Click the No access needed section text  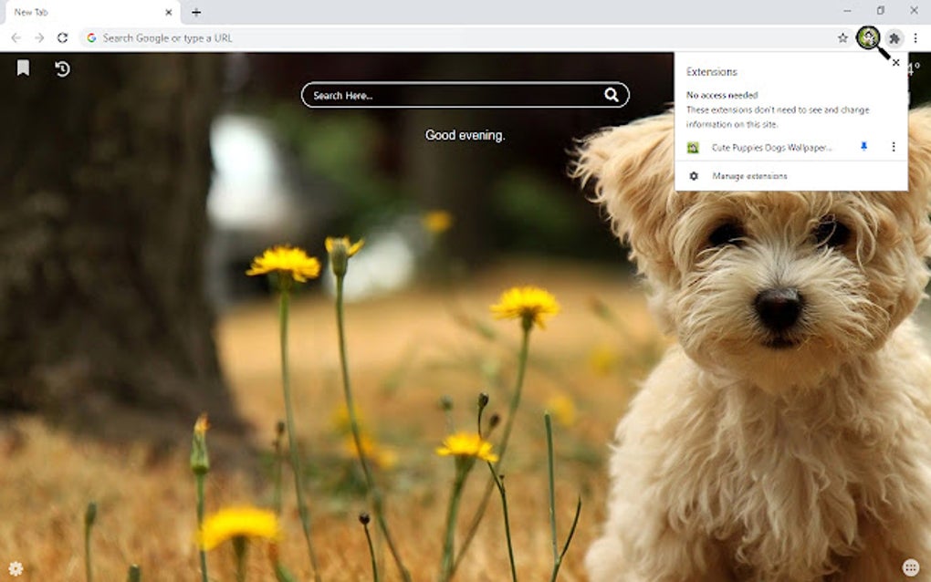(720, 95)
